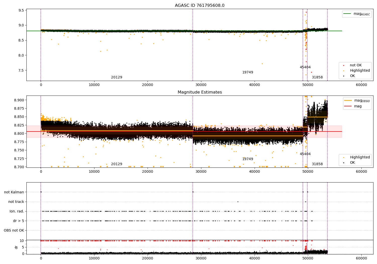Click x-tick 10000 under the bottom plot
The image size is (377, 264).
tap(94, 258)
